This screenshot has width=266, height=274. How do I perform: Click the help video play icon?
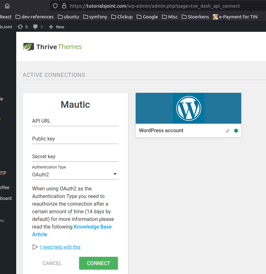pyautogui.click(x=35, y=247)
